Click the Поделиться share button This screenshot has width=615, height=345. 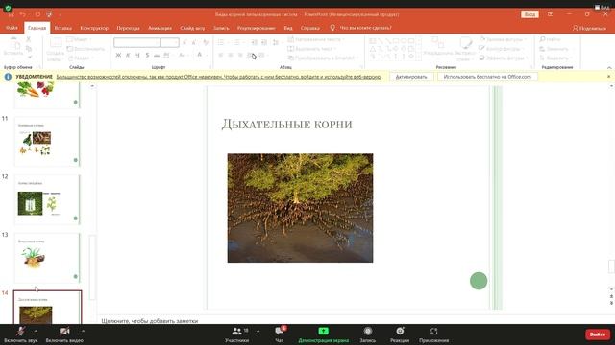point(589,28)
